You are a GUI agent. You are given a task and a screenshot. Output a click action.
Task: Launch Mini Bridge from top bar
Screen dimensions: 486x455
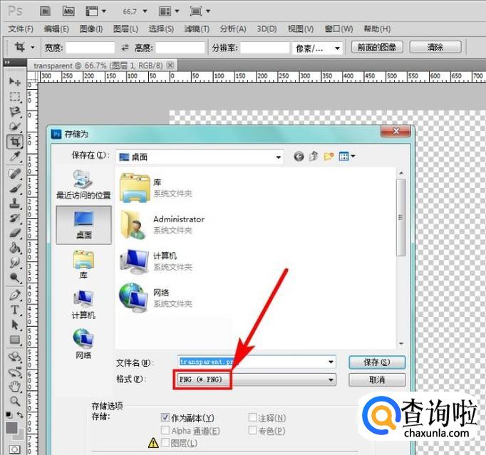68,11
